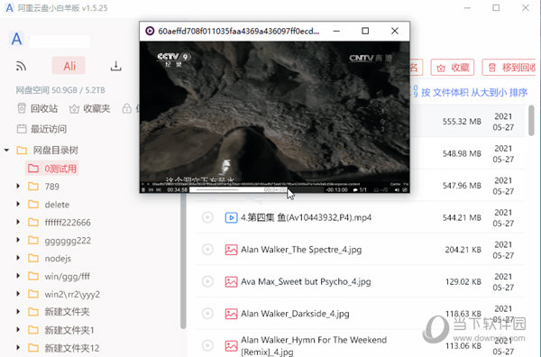Click the 网盘空间 50.9GB / 5.2TB text
The height and width of the screenshot is (357, 541).
pyautogui.click(x=60, y=90)
